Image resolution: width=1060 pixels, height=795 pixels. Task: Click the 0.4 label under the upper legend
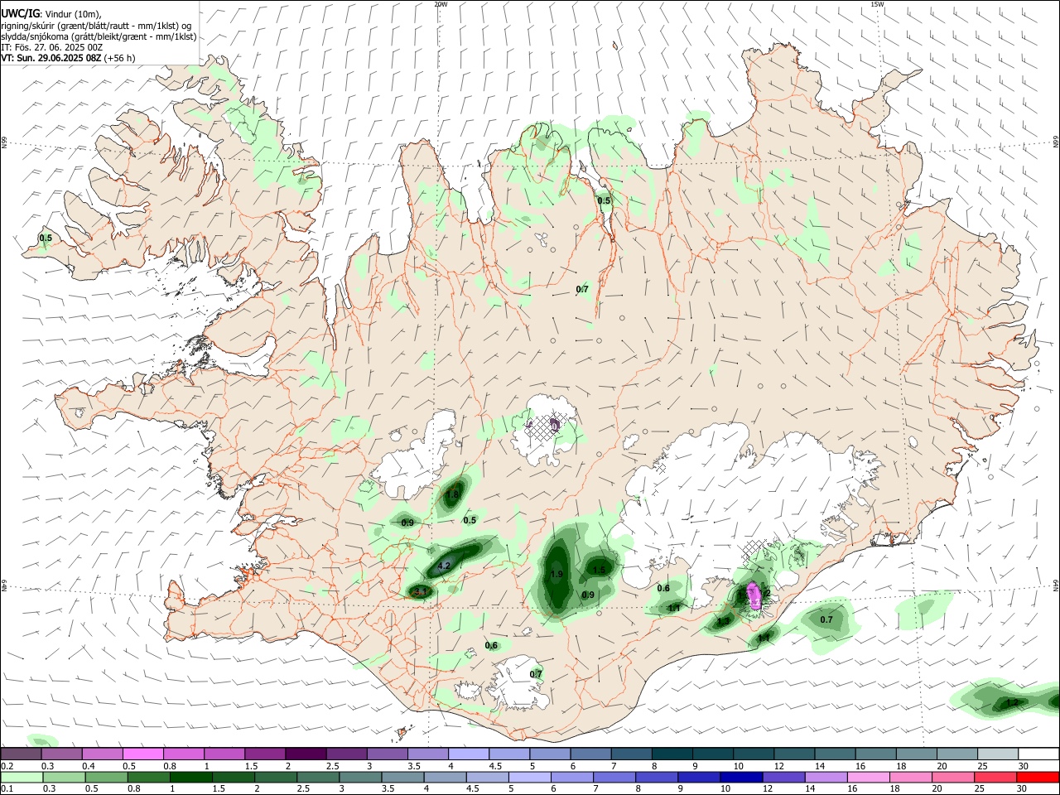pyautogui.click(x=89, y=766)
